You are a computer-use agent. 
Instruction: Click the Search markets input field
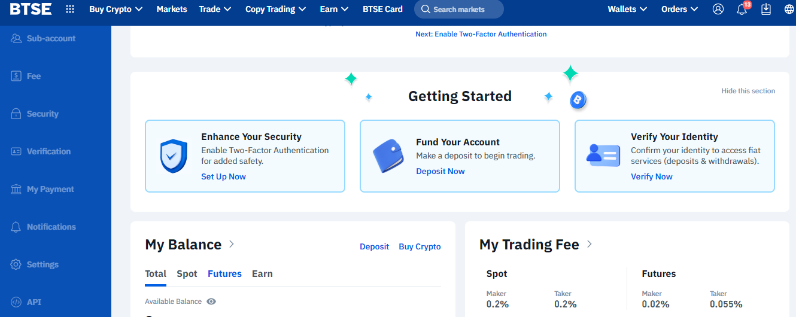[459, 9]
